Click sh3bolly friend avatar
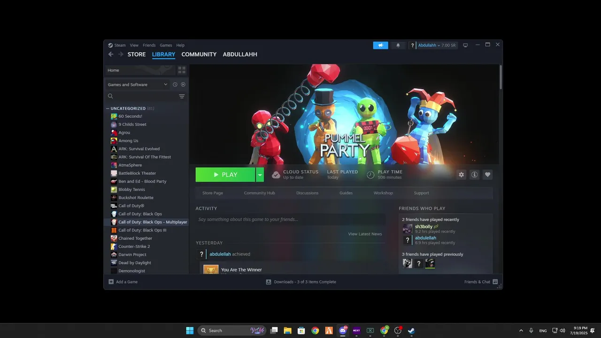Image resolution: width=601 pixels, height=338 pixels. 408,229
